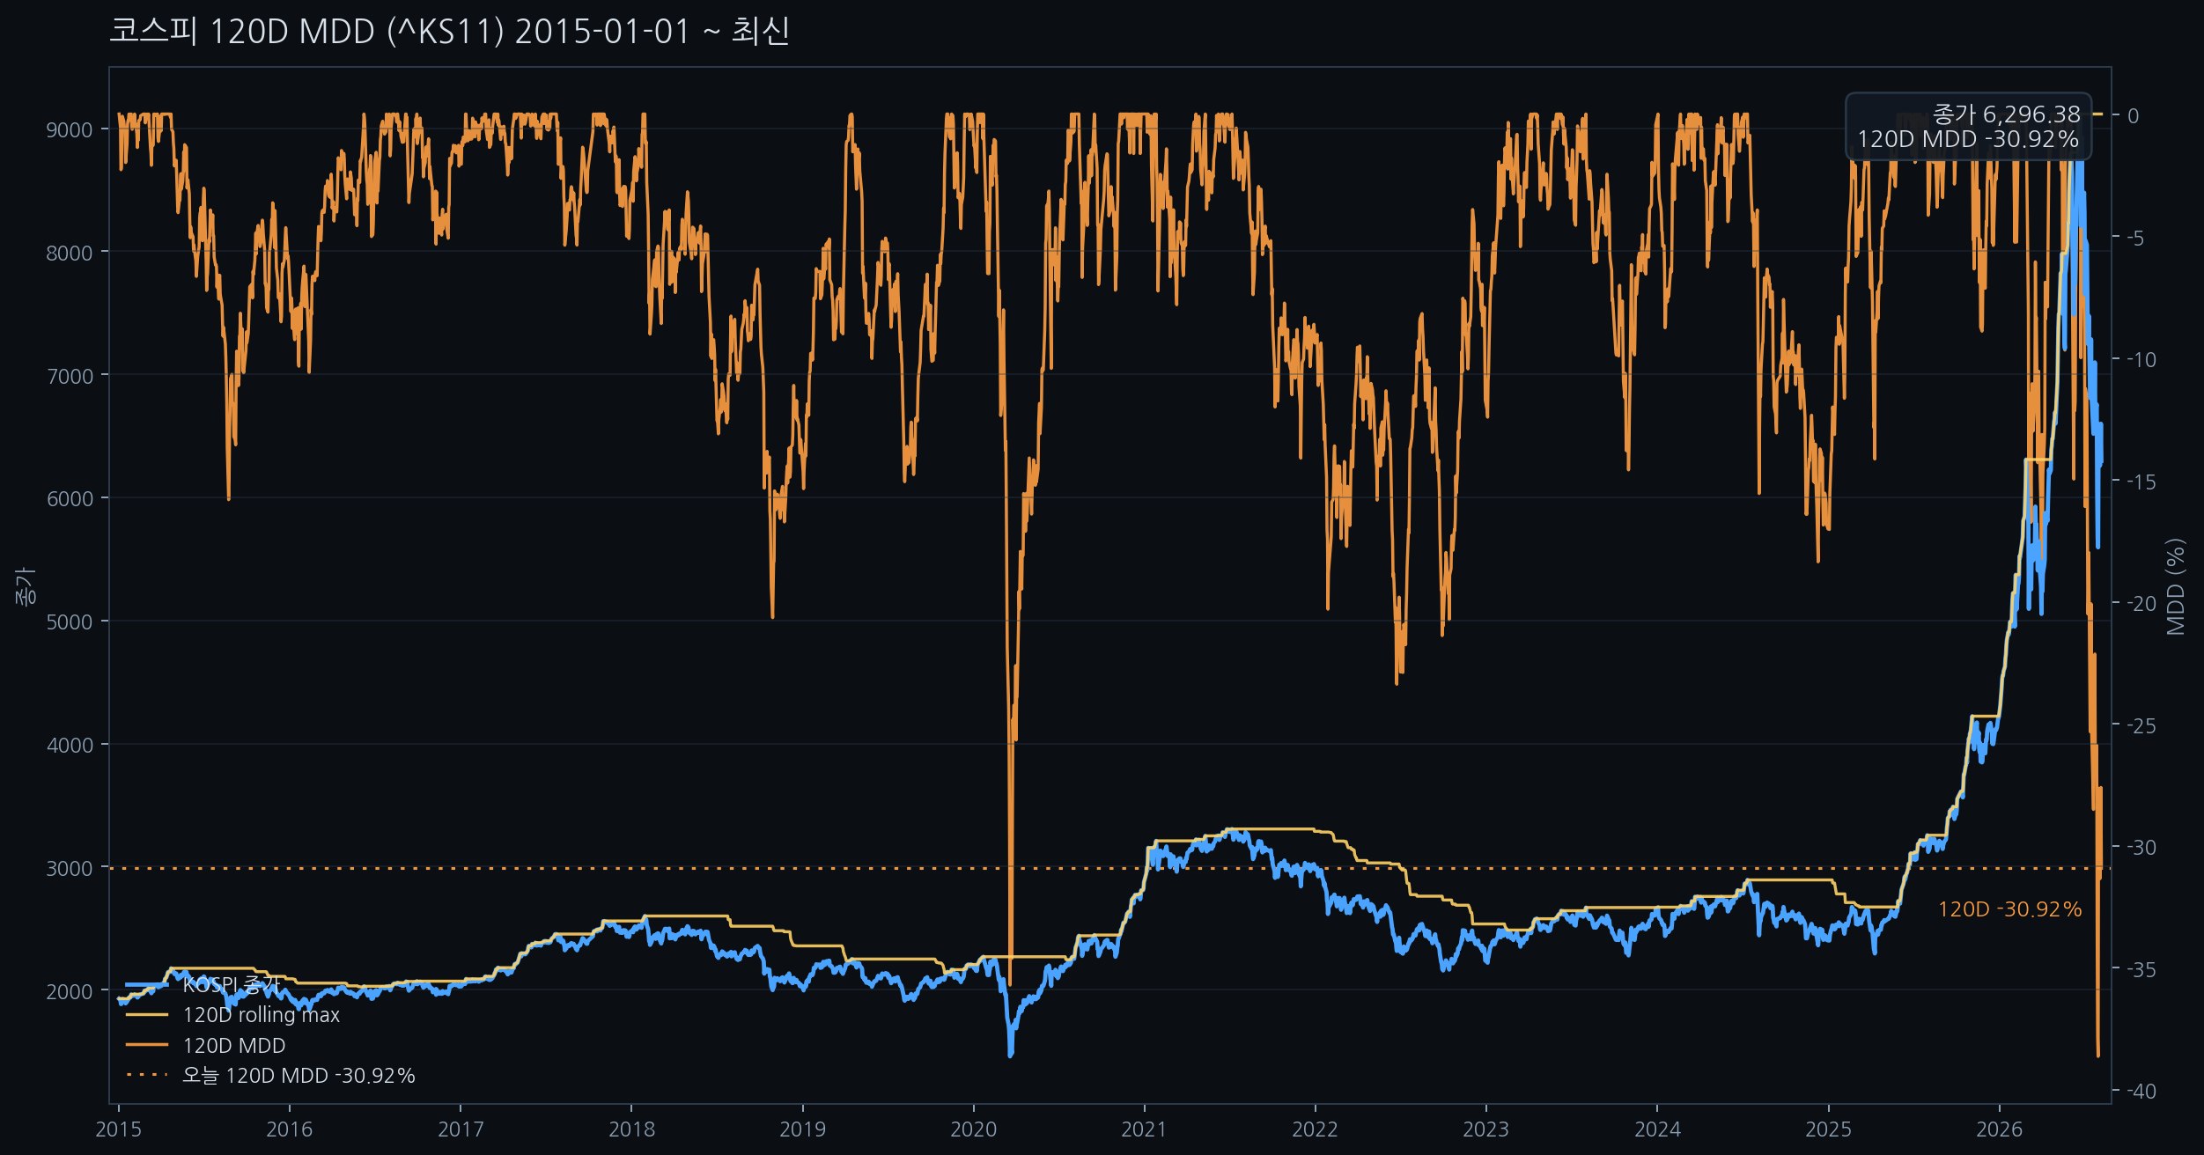Click the 오늘 120D MDD -30.92% legend entry

coord(270,1076)
